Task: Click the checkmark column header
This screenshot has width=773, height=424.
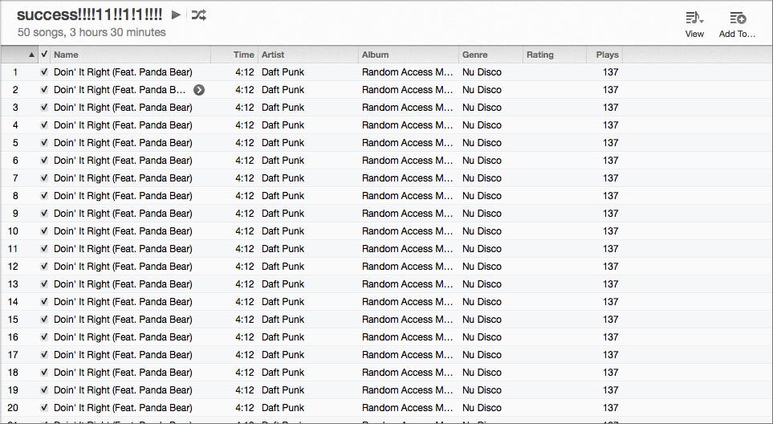Action: pos(44,55)
